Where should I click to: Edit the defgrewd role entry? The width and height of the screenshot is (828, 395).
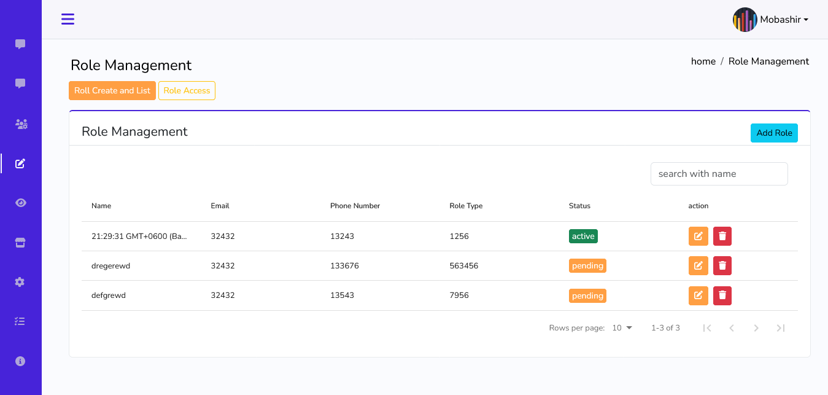(698, 295)
